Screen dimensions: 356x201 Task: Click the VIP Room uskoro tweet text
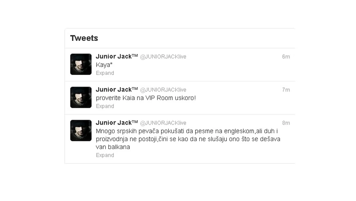click(146, 98)
